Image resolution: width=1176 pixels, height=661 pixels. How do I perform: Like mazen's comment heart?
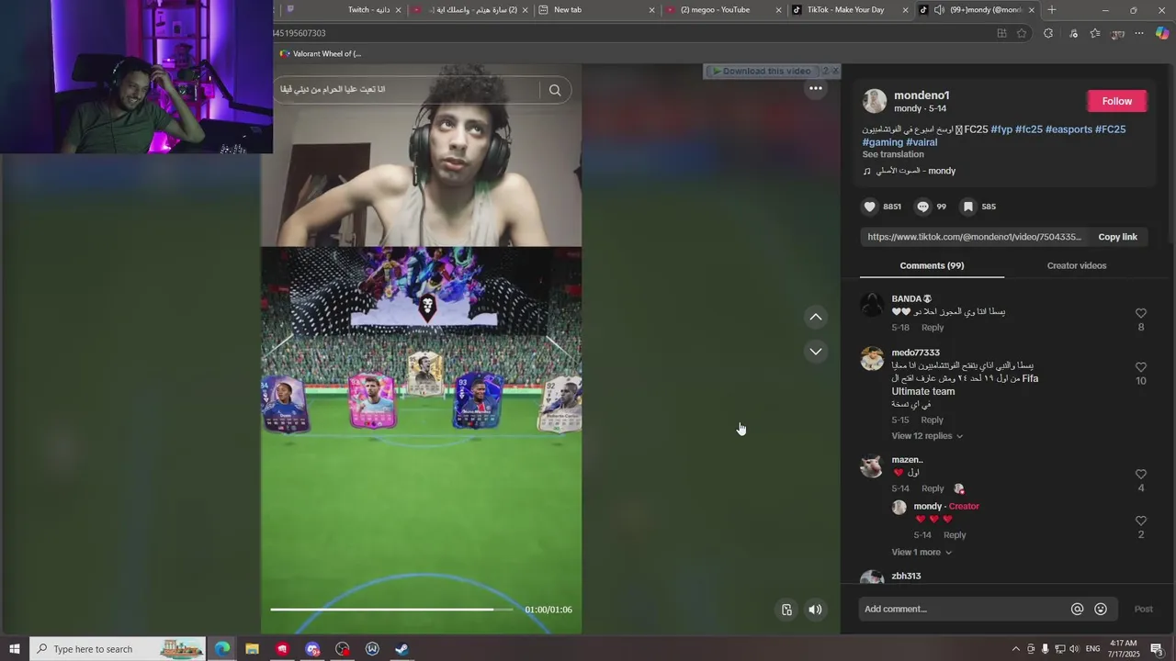(x=1141, y=475)
